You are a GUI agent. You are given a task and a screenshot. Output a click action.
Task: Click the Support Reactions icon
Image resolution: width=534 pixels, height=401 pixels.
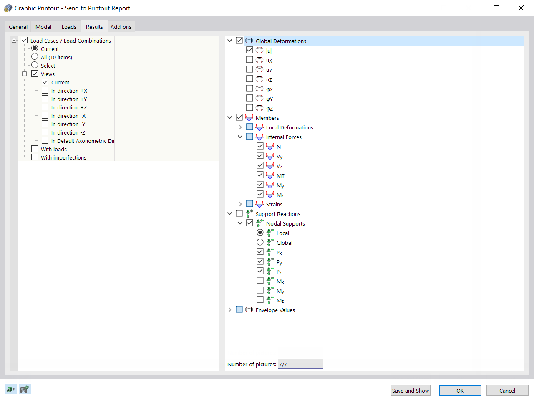[249, 213]
